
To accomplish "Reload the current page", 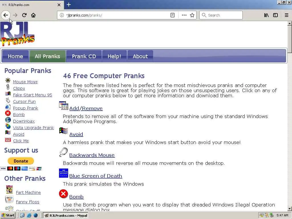I will click(24, 15).
